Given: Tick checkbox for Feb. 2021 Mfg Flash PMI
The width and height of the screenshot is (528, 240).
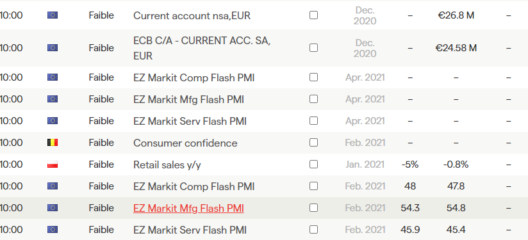Looking at the screenshot, I should pos(313,208).
